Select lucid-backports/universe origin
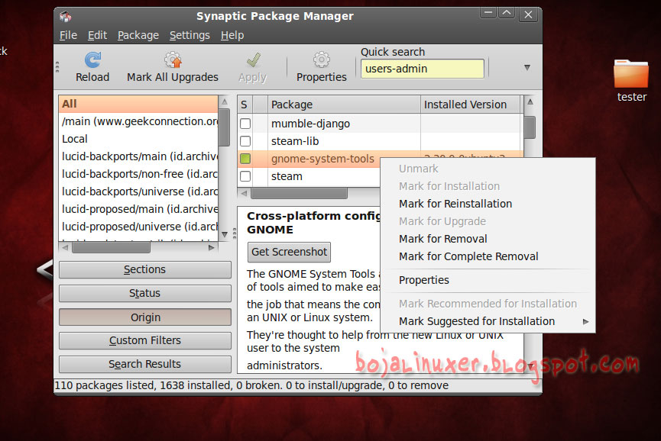The height and width of the screenshot is (441, 661). click(x=138, y=192)
